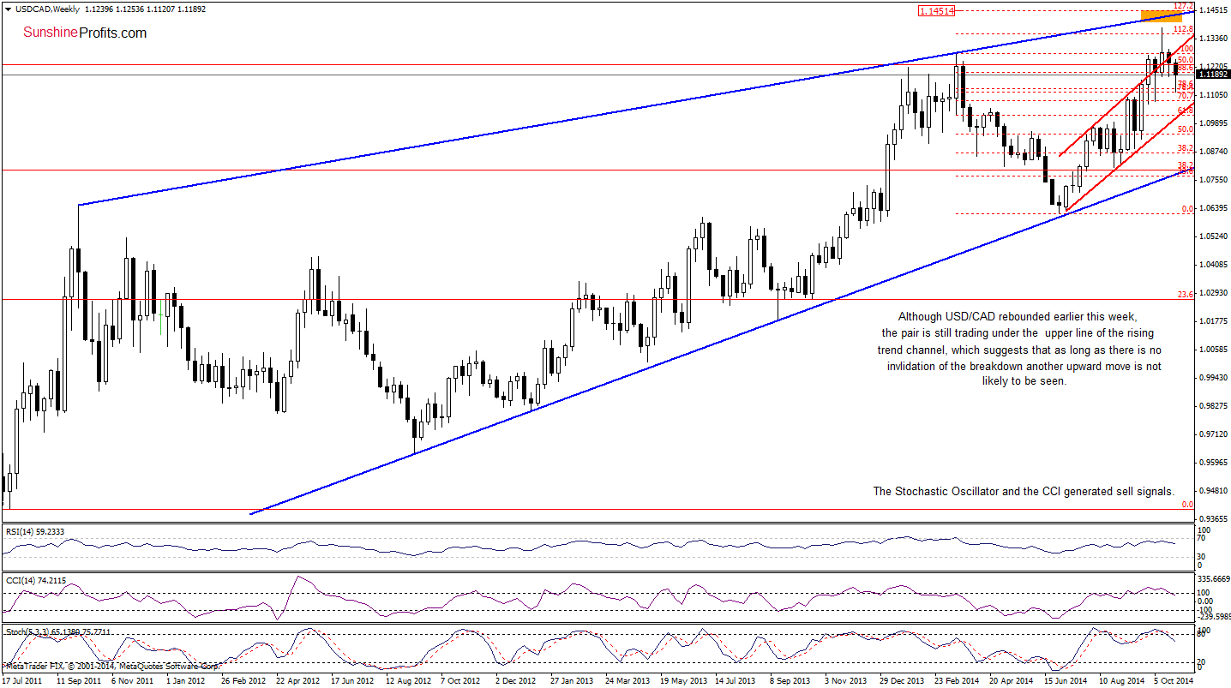Click the 12 Aug 2012 date label
Screen dimensions: 1231x688
click(x=407, y=679)
